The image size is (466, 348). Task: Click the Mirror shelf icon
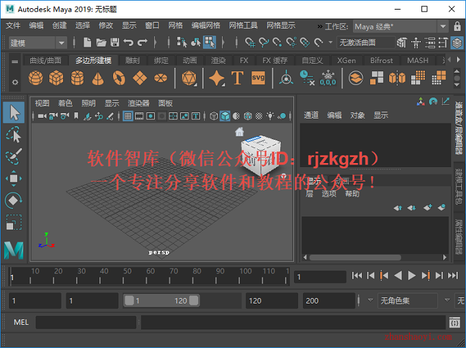[397, 78]
